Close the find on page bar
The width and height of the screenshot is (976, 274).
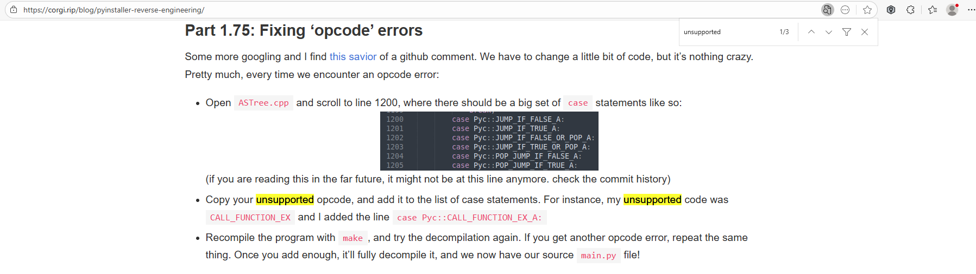click(865, 32)
